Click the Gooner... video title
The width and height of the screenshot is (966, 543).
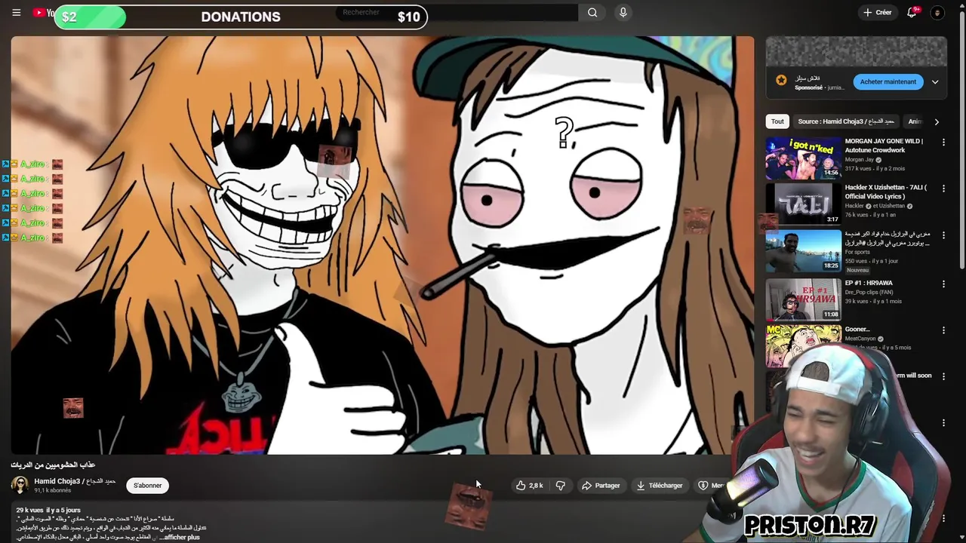pos(857,329)
